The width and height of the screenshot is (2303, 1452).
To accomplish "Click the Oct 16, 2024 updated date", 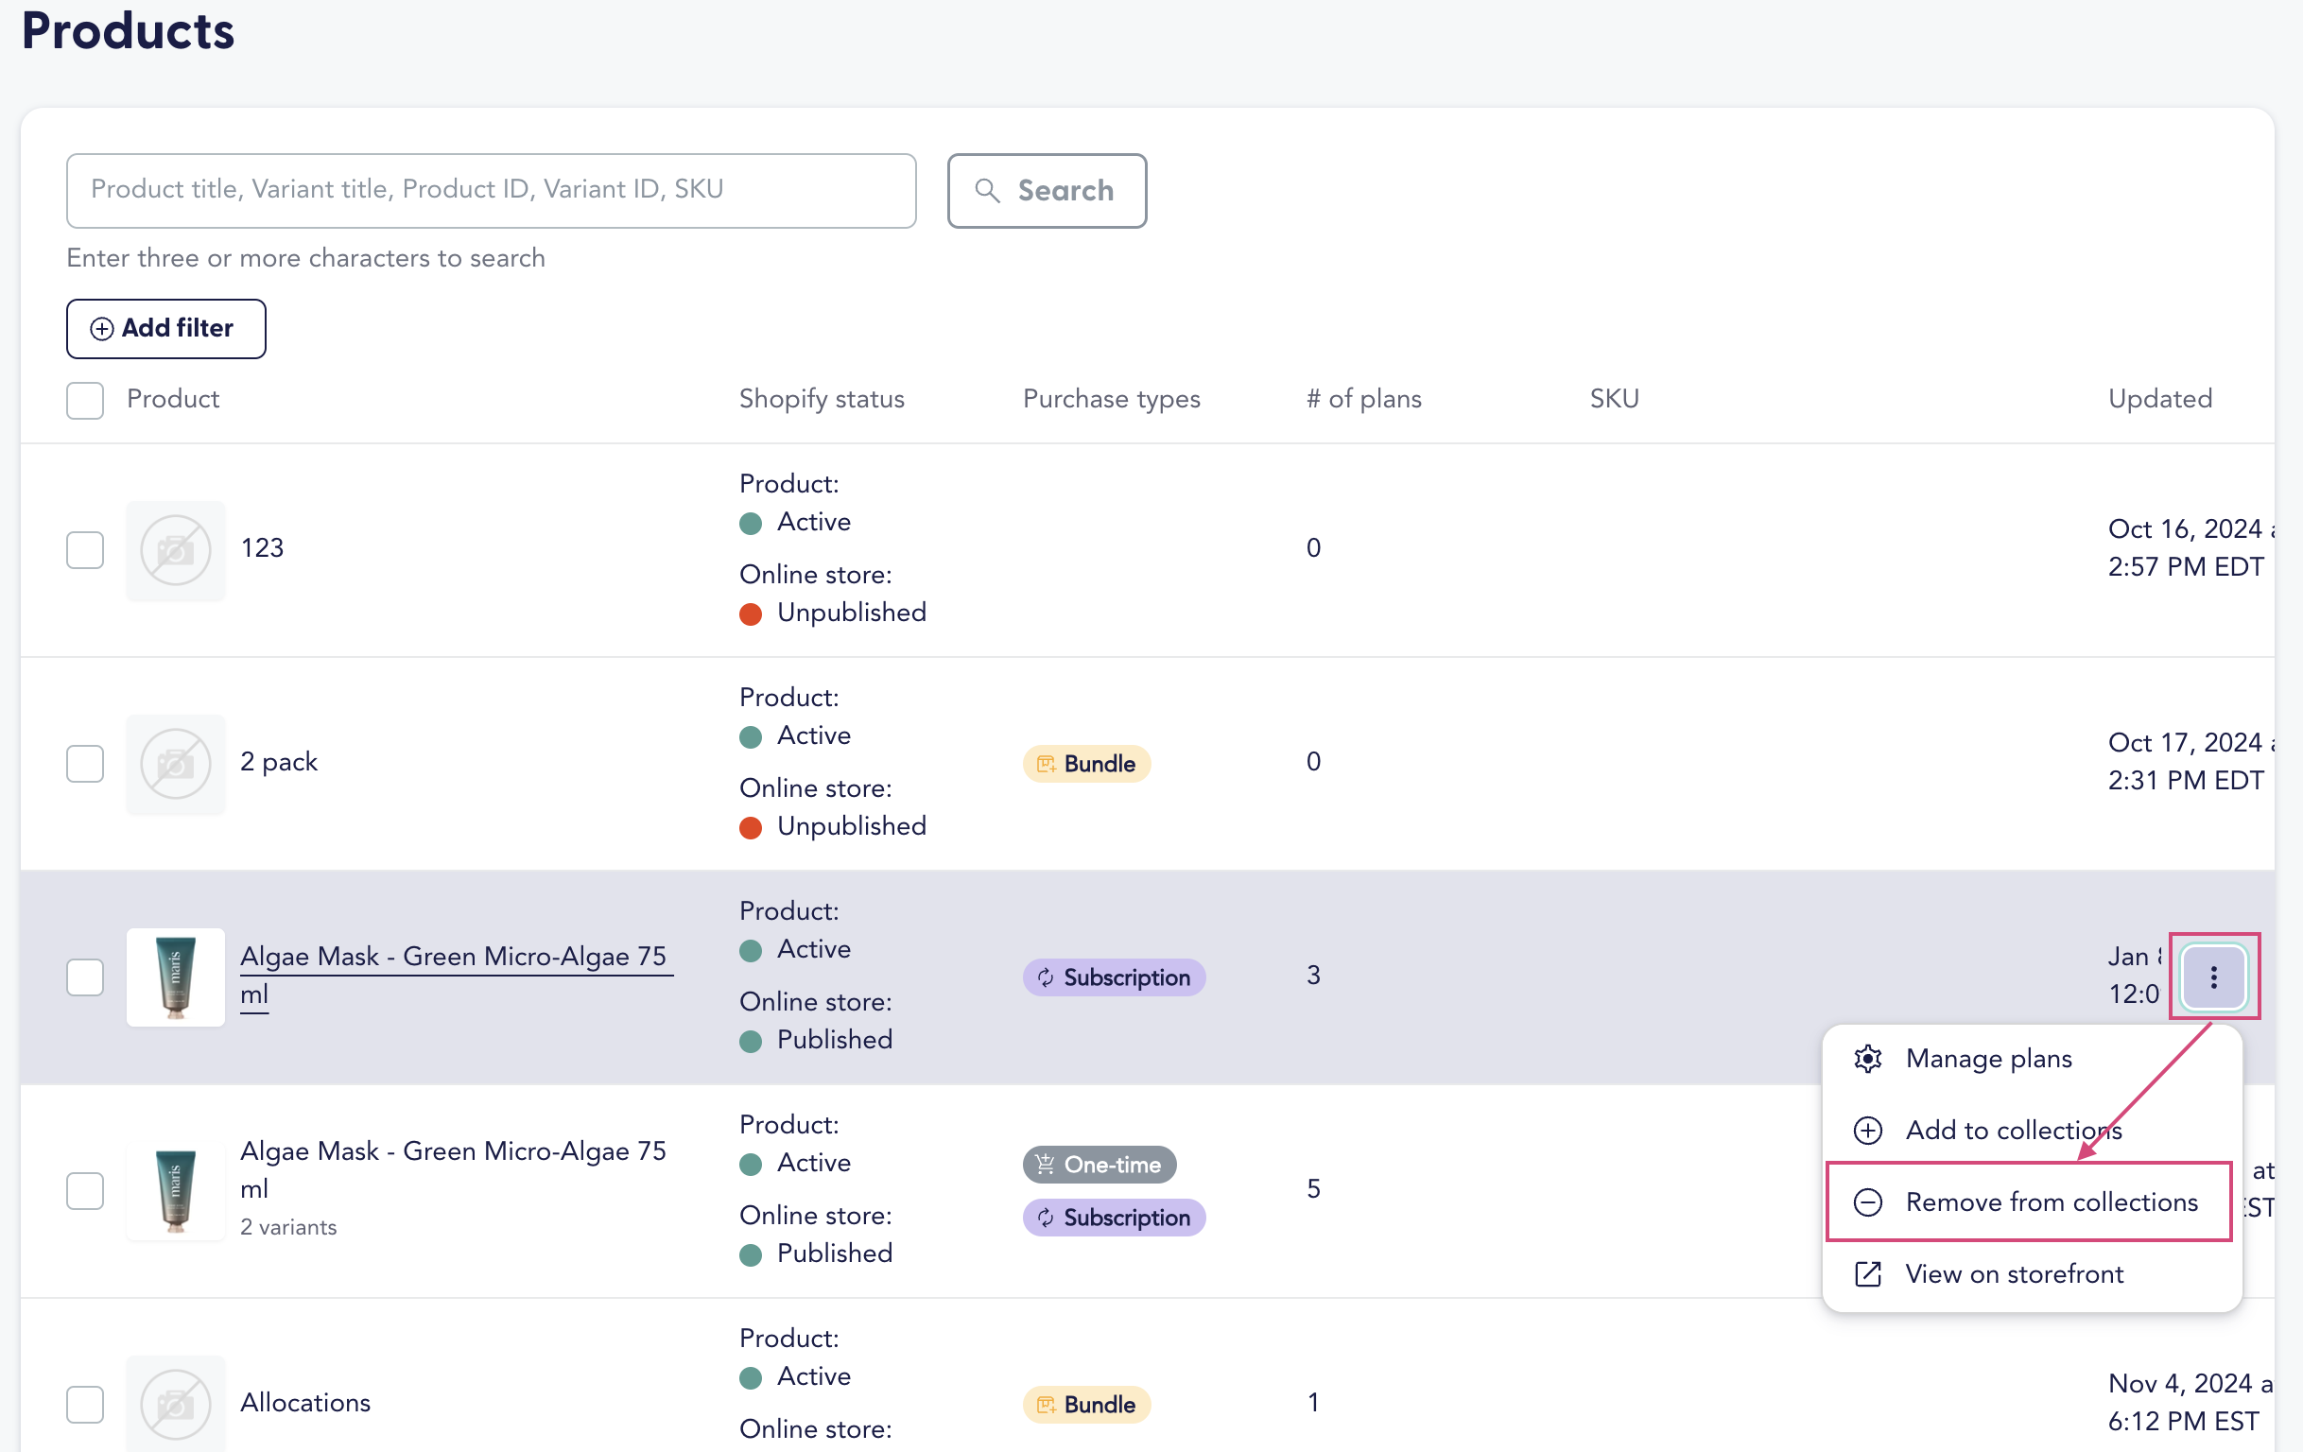I will click(x=2190, y=548).
